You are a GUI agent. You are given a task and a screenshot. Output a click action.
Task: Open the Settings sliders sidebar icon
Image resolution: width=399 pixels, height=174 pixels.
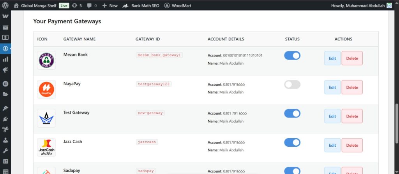5,161
